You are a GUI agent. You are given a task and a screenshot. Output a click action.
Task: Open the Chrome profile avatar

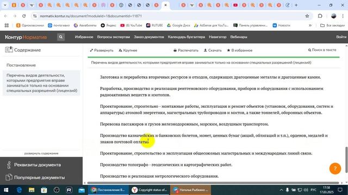coord(333,16)
